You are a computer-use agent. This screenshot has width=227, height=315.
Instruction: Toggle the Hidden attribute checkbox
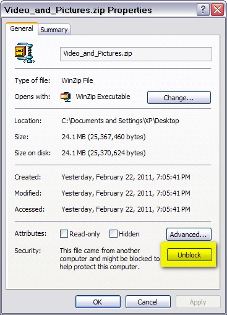[113, 234]
